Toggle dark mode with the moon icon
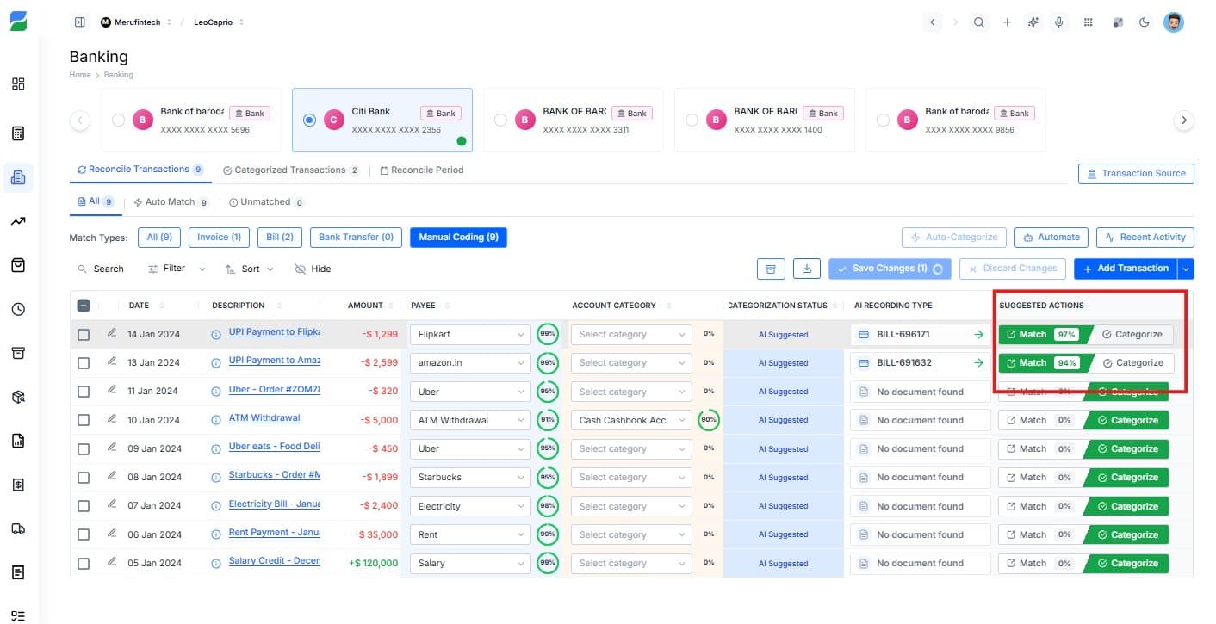 tap(1145, 22)
